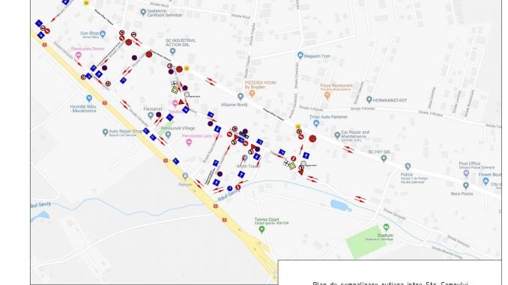This screenshot has width=508, height=285.
Task: Click the 'Myth Travel' label
Action: pyautogui.click(x=249, y=166)
